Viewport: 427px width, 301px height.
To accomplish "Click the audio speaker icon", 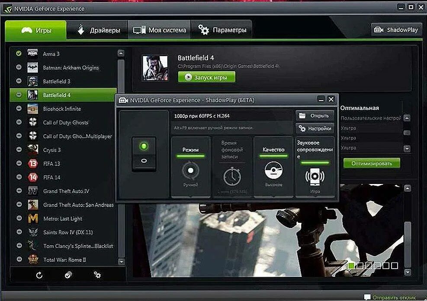I will pos(315,177).
